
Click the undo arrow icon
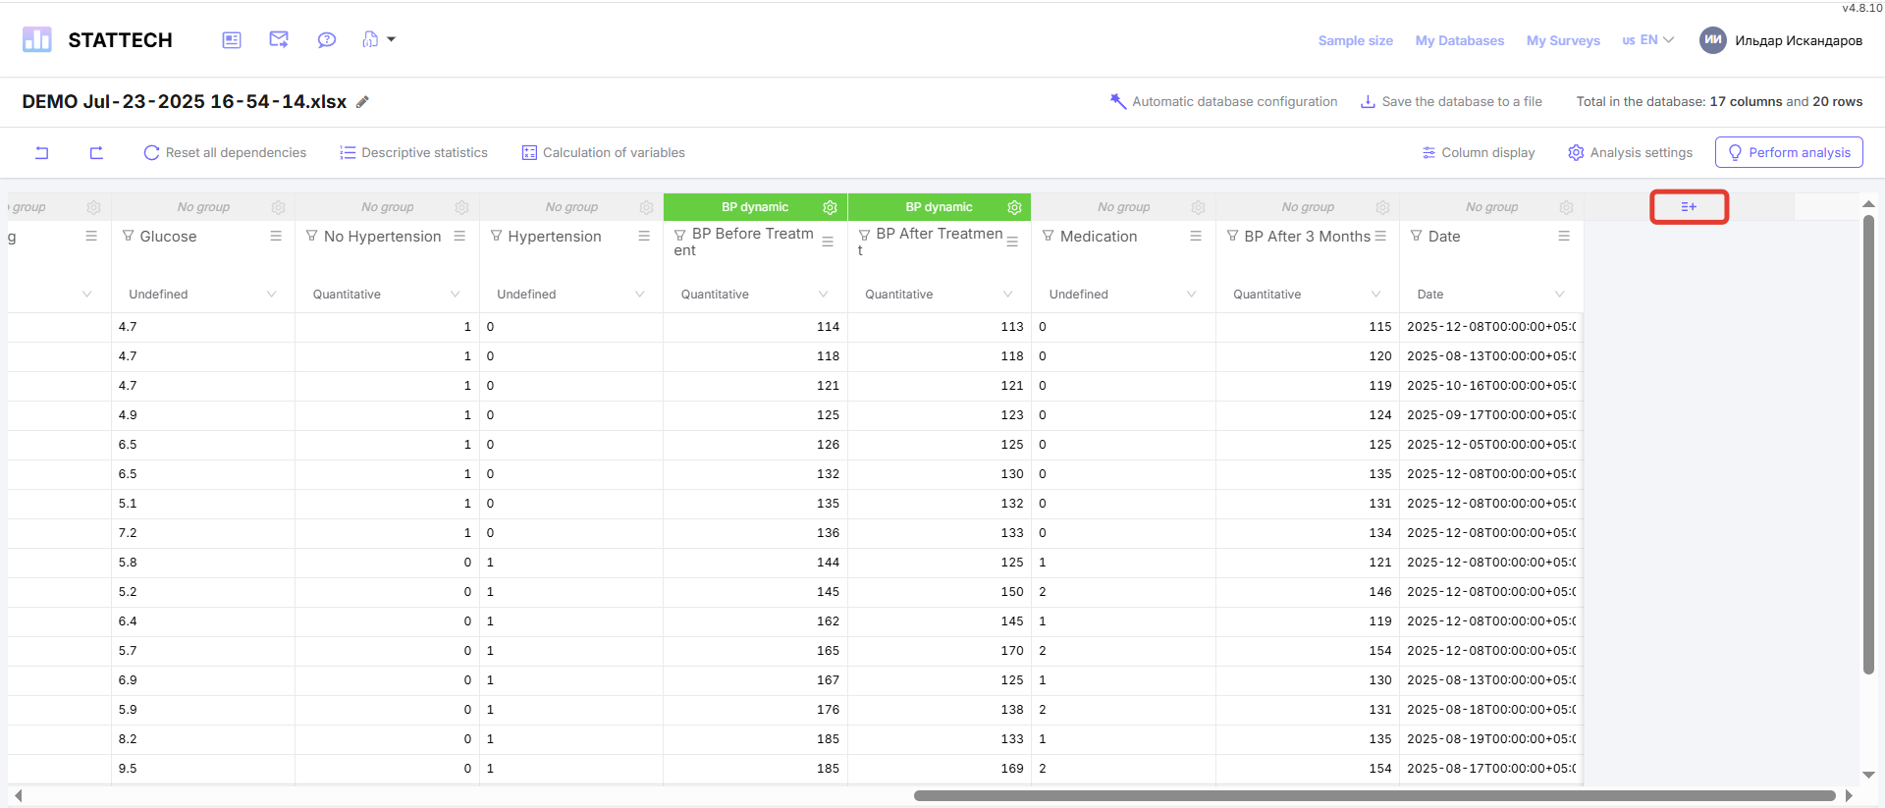click(42, 152)
